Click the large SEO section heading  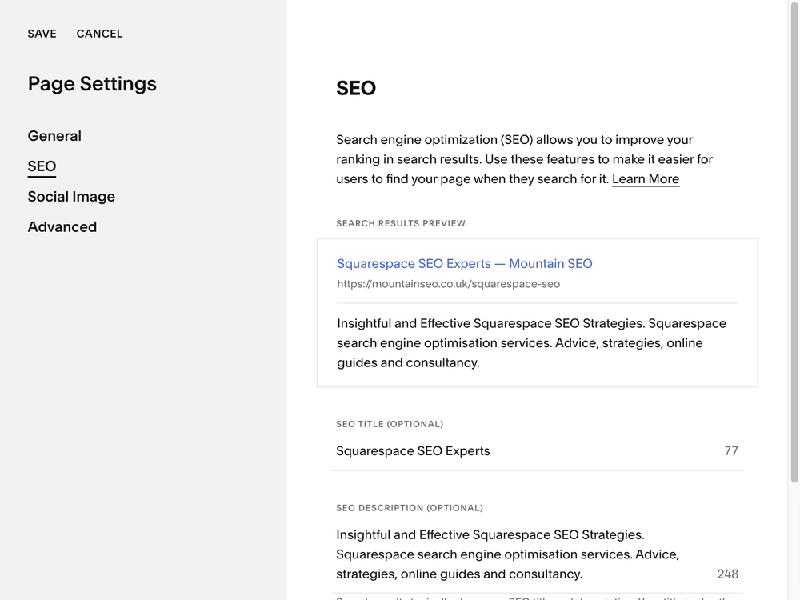(356, 88)
